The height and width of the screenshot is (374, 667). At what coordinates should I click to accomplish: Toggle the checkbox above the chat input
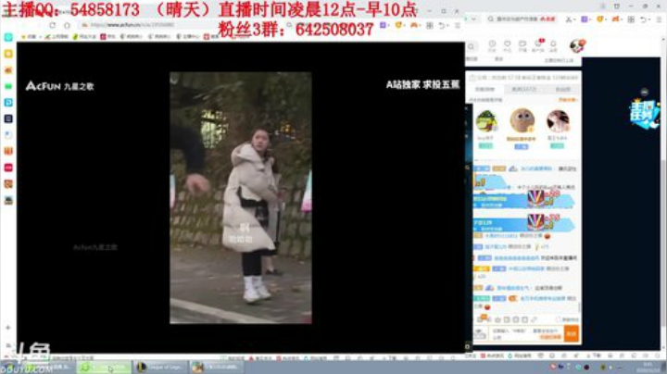coord(558,319)
